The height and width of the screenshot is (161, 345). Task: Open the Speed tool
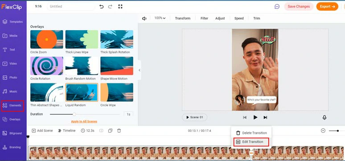click(239, 18)
